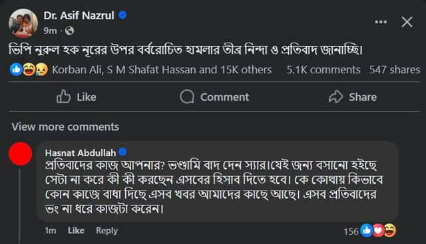This screenshot has width=426, height=244.
Task: Open Hasnat Abdullah's name link
Action: [x=81, y=153]
